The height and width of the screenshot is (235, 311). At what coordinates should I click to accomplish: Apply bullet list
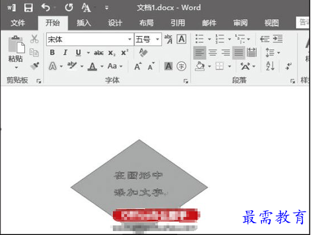pyautogui.click(x=200, y=39)
